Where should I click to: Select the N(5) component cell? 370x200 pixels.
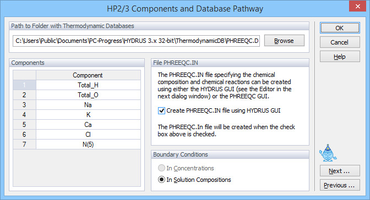88,145
